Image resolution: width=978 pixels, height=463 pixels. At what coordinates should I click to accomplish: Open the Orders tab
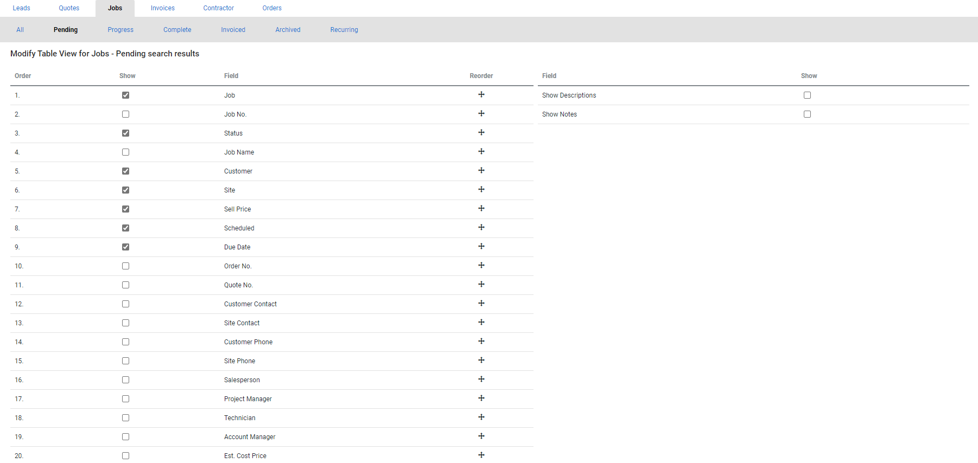pyautogui.click(x=272, y=8)
